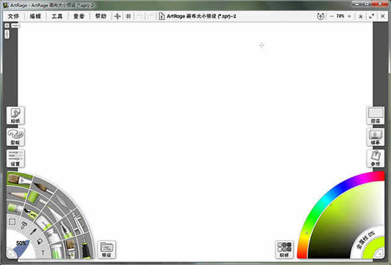The image size is (391, 265).
Task: Open the 取样 color samples panel
Action: tap(284, 249)
